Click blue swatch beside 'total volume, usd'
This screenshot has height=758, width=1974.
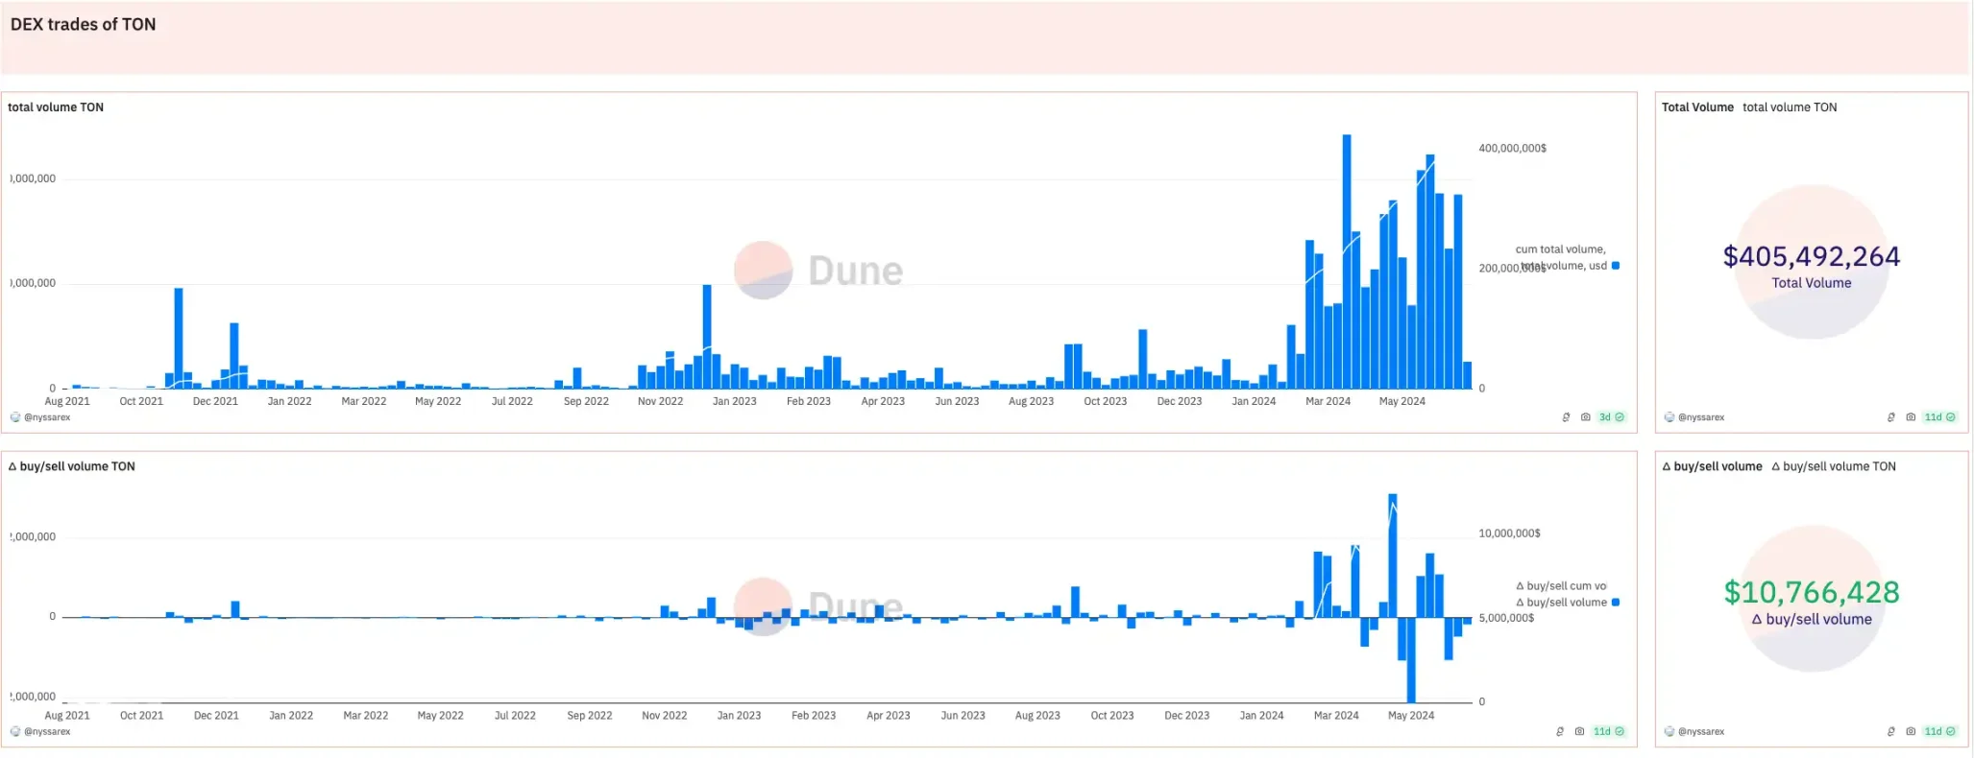click(1616, 266)
